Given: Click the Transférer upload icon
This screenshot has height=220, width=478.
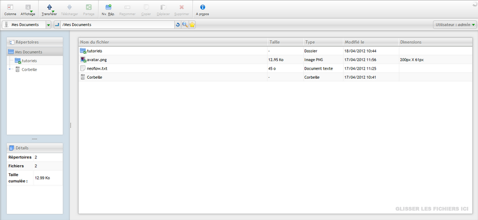Looking at the screenshot, I should tap(49, 7).
